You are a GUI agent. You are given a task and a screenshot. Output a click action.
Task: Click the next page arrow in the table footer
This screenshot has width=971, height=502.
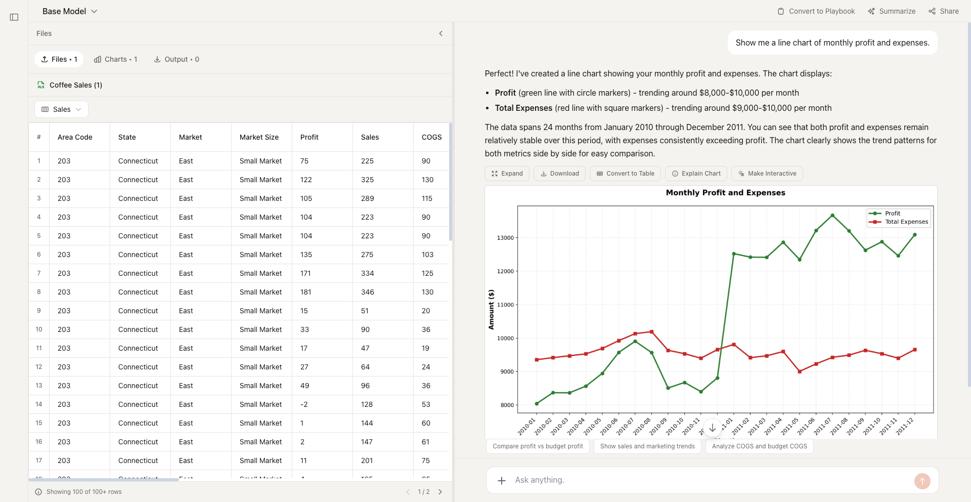(440, 491)
